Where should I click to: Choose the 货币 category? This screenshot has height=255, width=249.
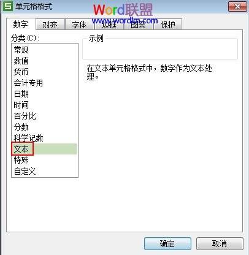(45, 72)
